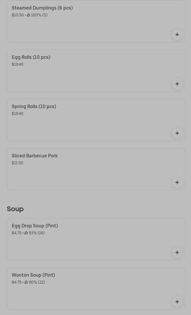The width and height of the screenshot is (191, 315).
Task: Click the plus button for Egg Rolls
Action: [x=177, y=84]
